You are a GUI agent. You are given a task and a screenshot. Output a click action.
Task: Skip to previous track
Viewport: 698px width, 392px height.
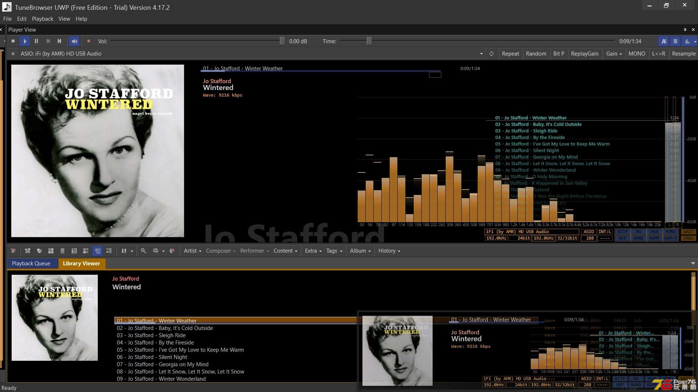48,41
